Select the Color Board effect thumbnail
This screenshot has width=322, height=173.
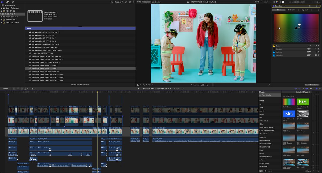coord(289,102)
